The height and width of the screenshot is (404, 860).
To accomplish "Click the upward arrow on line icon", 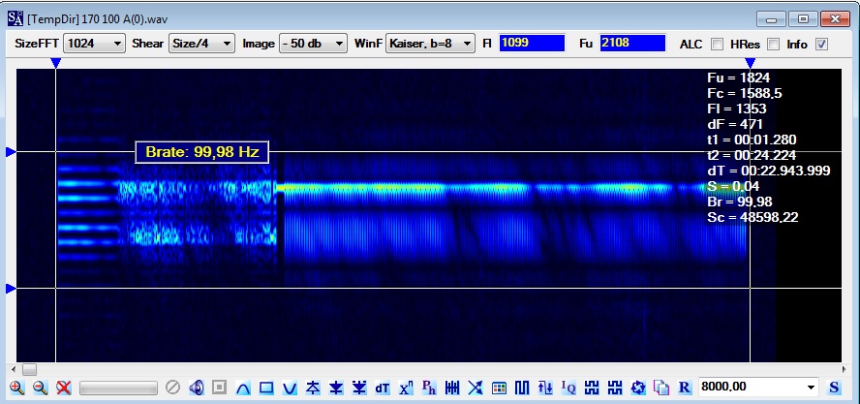I will click(x=313, y=388).
